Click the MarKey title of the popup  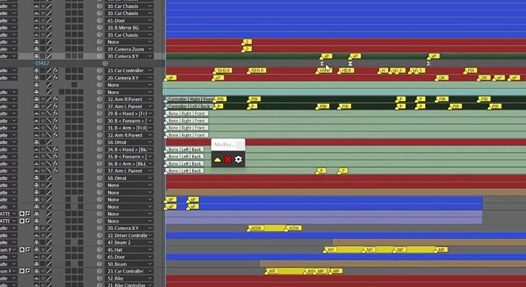point(224,144)
